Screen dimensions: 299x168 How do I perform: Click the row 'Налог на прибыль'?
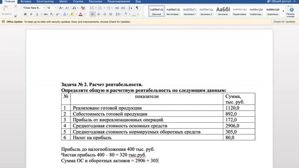click(158, 138)
